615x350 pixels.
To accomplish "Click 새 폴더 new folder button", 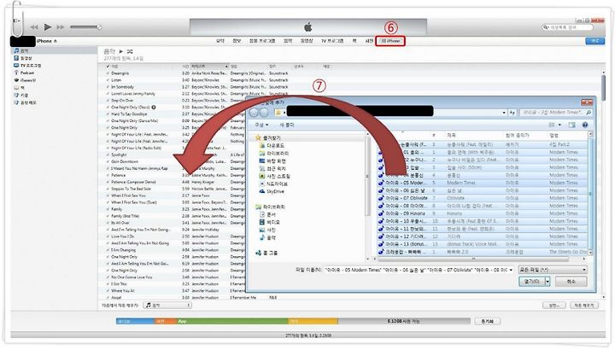I will click(x=287, y=125).
